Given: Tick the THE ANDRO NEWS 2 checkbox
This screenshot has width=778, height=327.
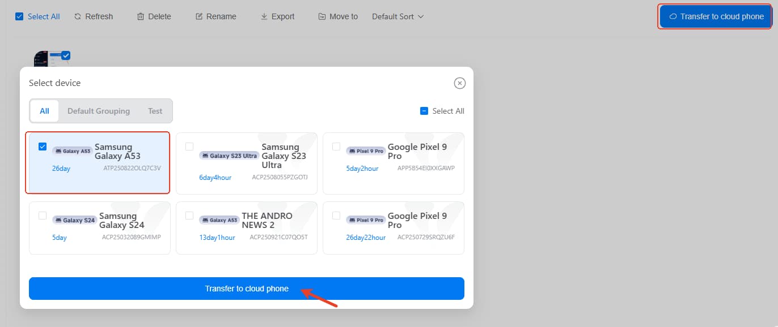Looking at the screenshot, I should [x=189, y=216].
